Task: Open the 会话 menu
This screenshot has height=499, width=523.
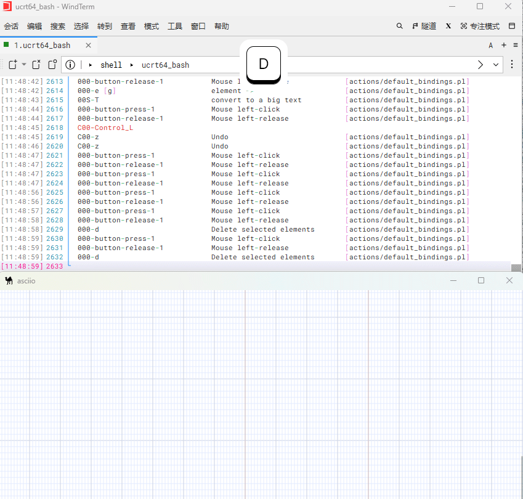Action: (11, 26)
